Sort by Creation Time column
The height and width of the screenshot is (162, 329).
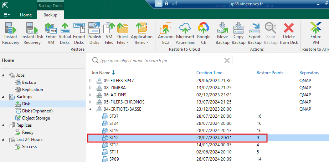[209, 73]
